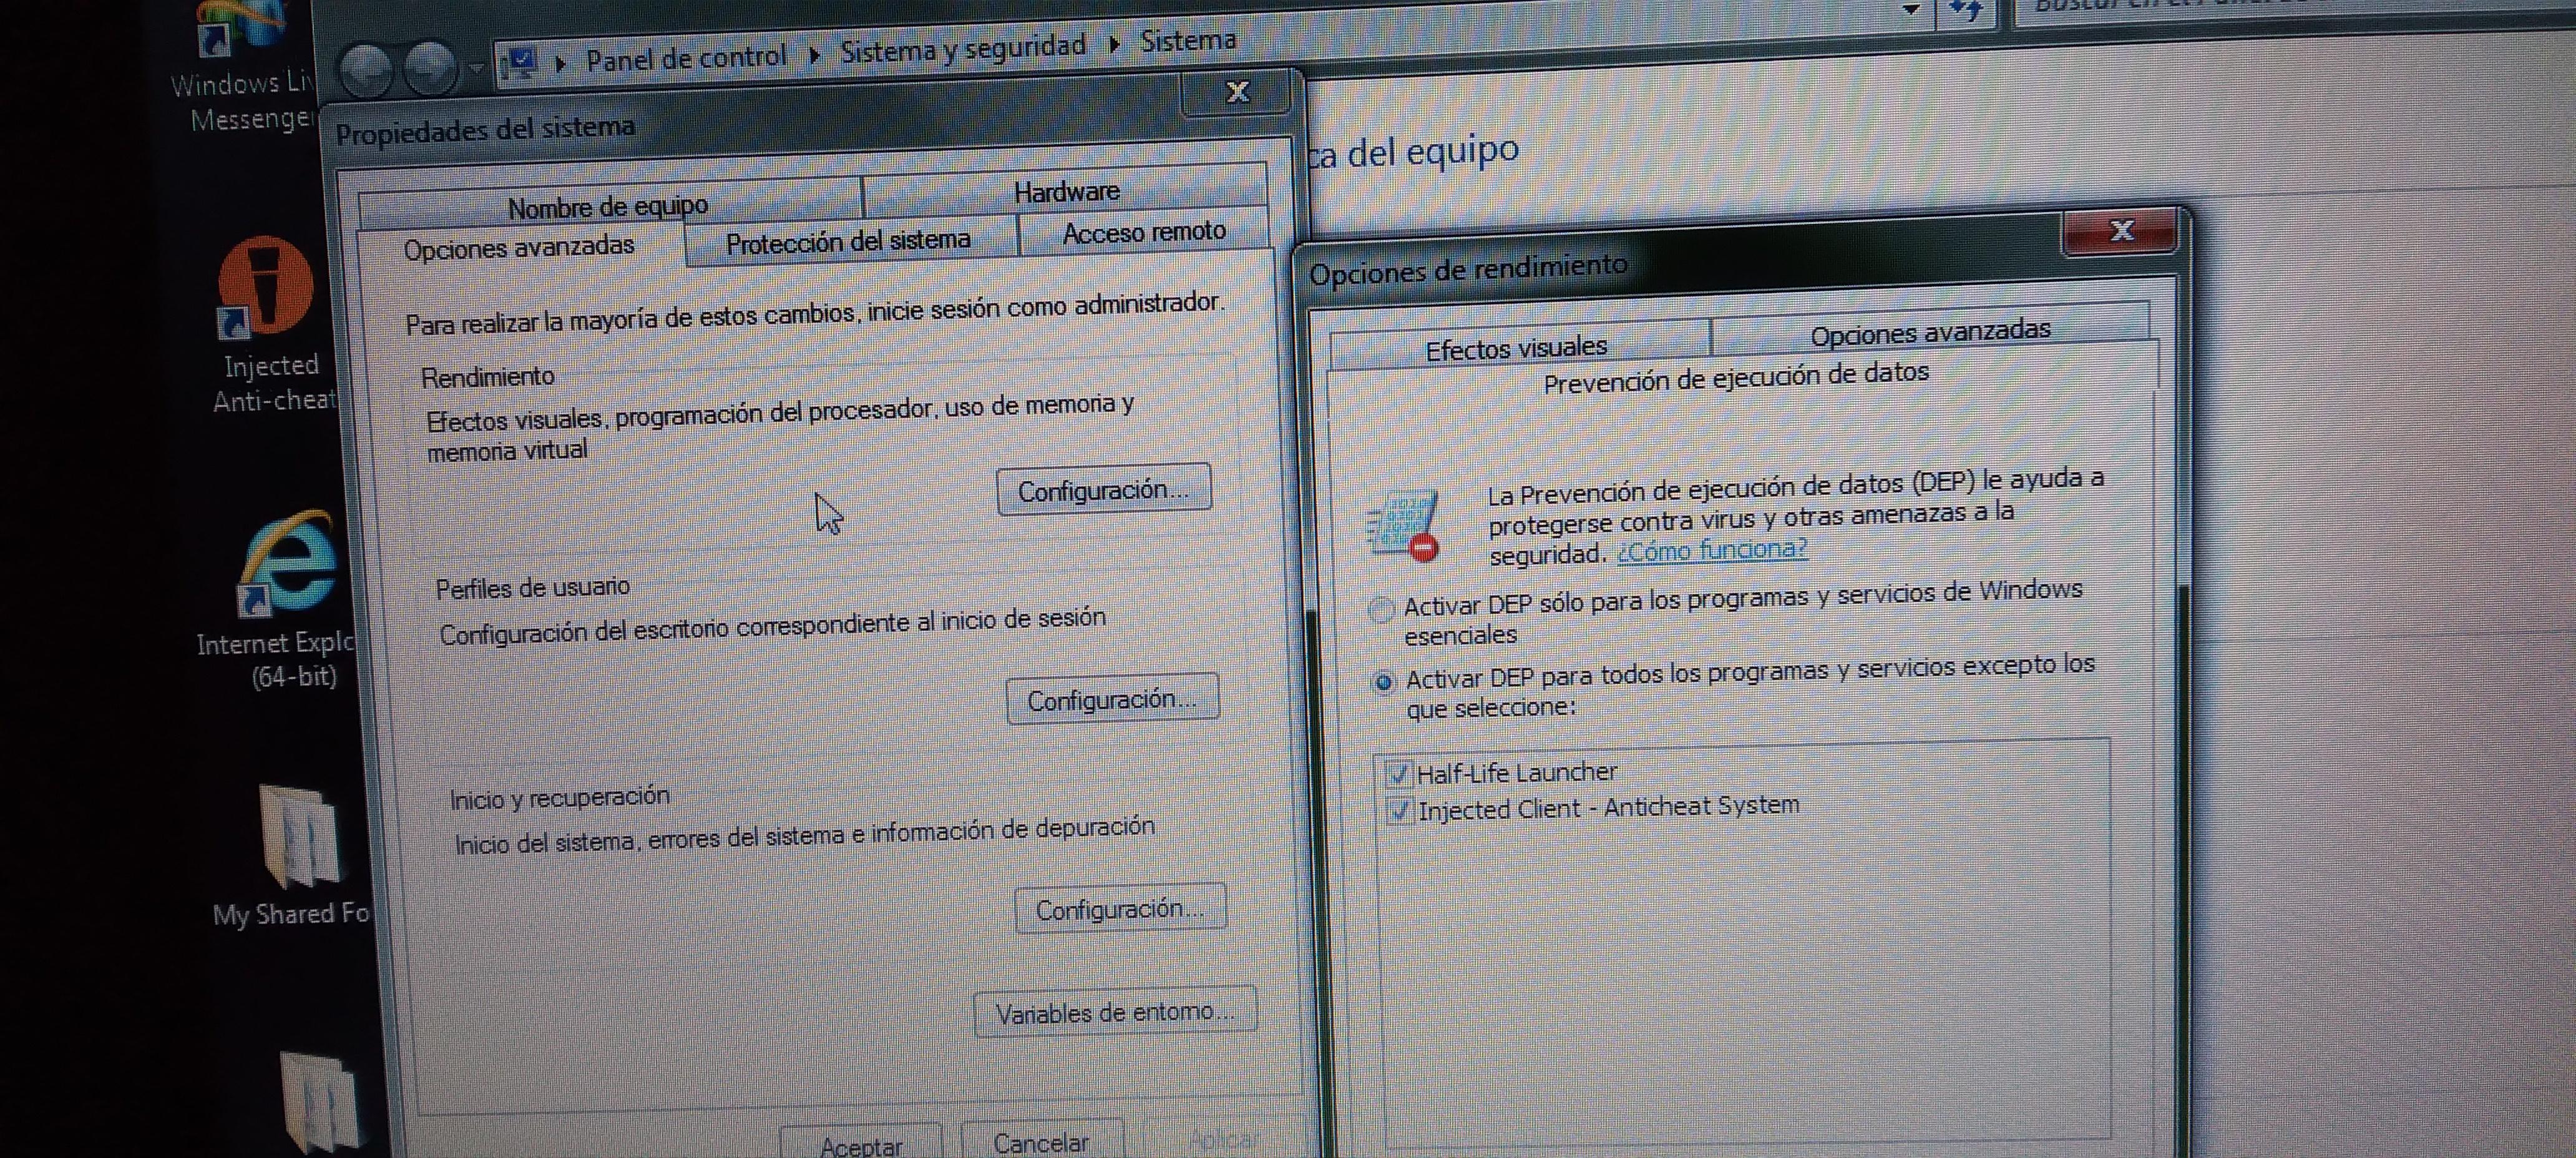Click Configuración button under Rendimiento
Image resolution: width=2576 pixels, height=1158 pixels.
click(x=1103, y=490)
